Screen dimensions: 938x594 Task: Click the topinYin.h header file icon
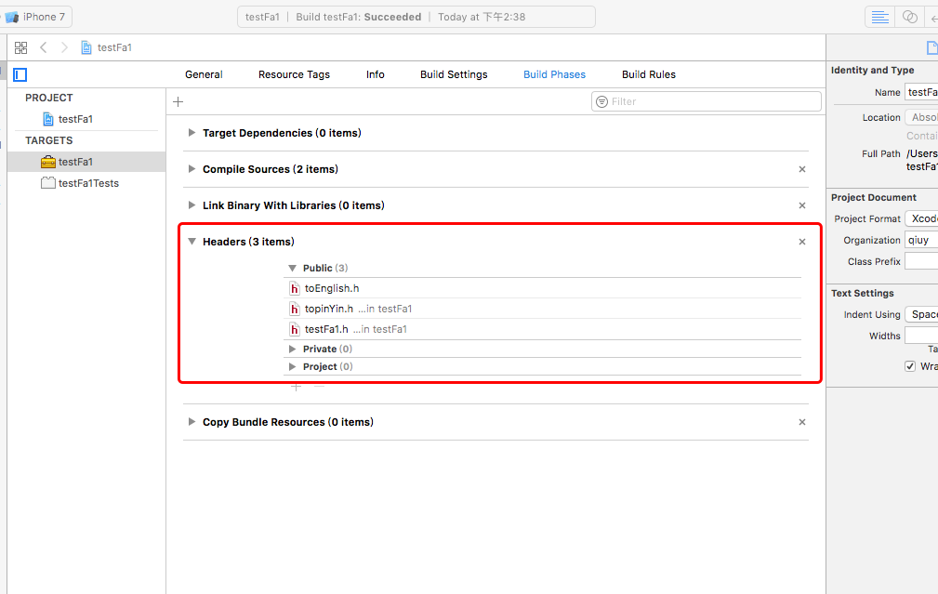tap(295, 309)
